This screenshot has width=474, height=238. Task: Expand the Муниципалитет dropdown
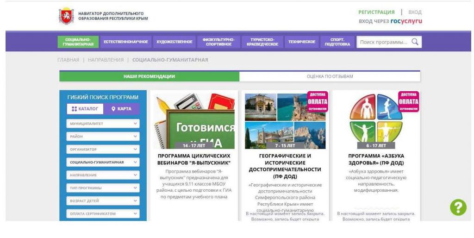click(x=103, y=124)
